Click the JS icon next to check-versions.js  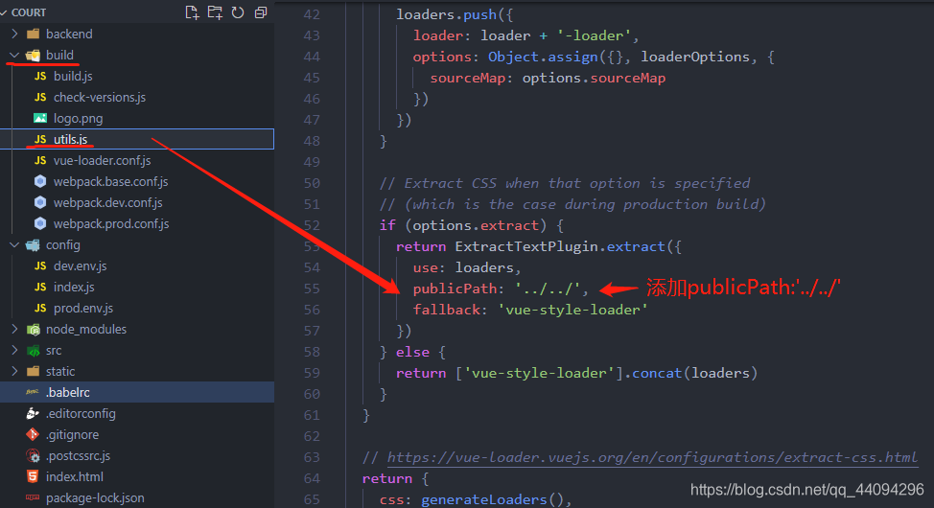(40, 97)
